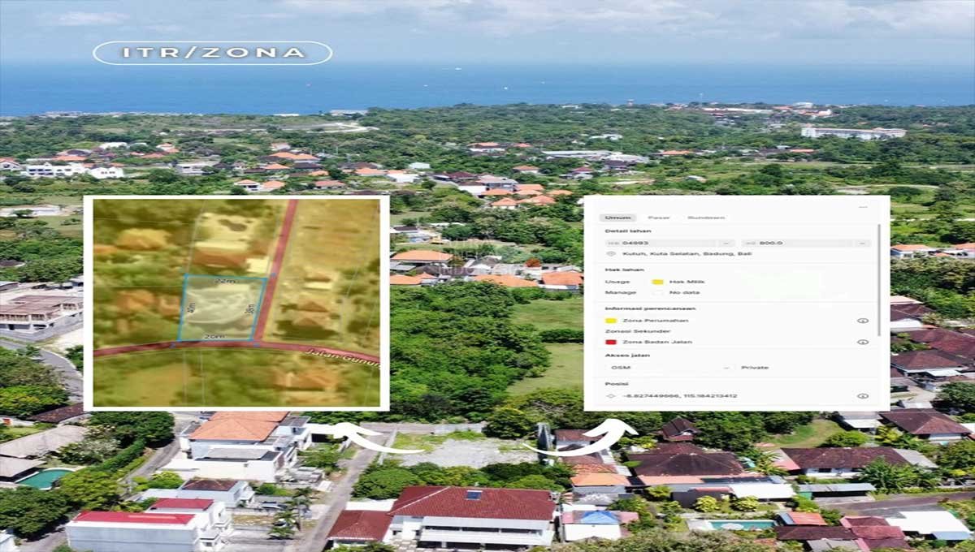The width and height of the screenshot is (975, 552).
Task: Click the 26m bottom edge label on map
Action: (x=214, y=335)
